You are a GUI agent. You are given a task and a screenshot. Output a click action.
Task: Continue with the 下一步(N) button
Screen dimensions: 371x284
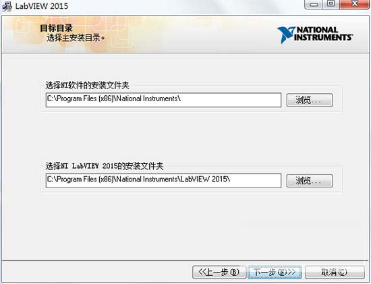(275, 272)
